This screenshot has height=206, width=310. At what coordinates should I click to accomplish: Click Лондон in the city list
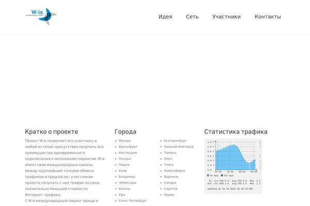tap(125, 159)
